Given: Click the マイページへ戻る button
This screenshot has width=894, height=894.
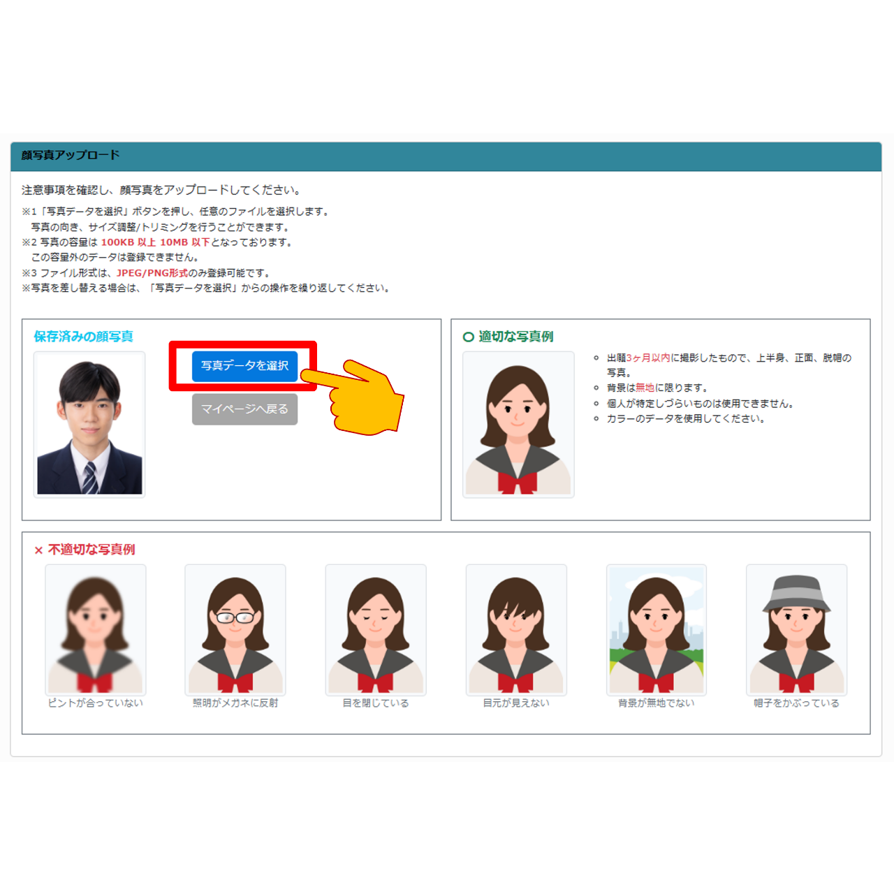Looking at the screenshot, I should click(244, 409).
